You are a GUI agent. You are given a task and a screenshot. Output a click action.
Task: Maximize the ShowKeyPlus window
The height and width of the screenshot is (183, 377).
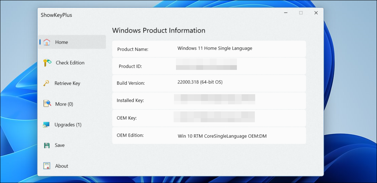click(301, 13)
